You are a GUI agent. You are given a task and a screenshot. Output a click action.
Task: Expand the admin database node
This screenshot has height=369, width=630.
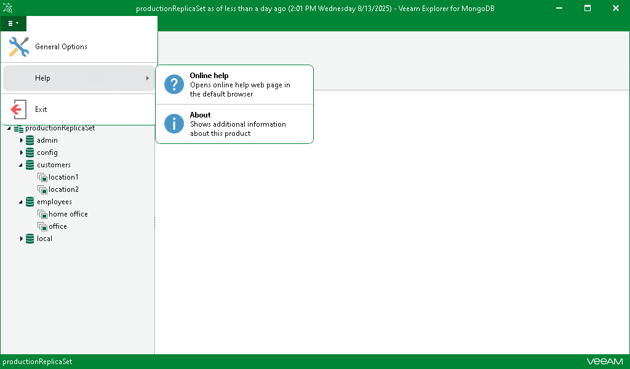tap(22, 140)
